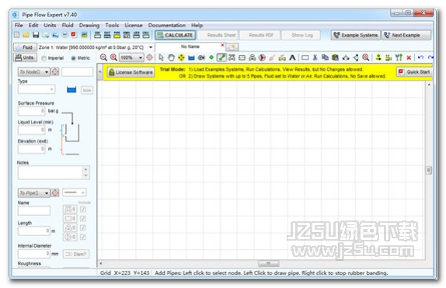Click the zoom out magnifier icon
Screen dimensions: 446x288
(103, 57)
